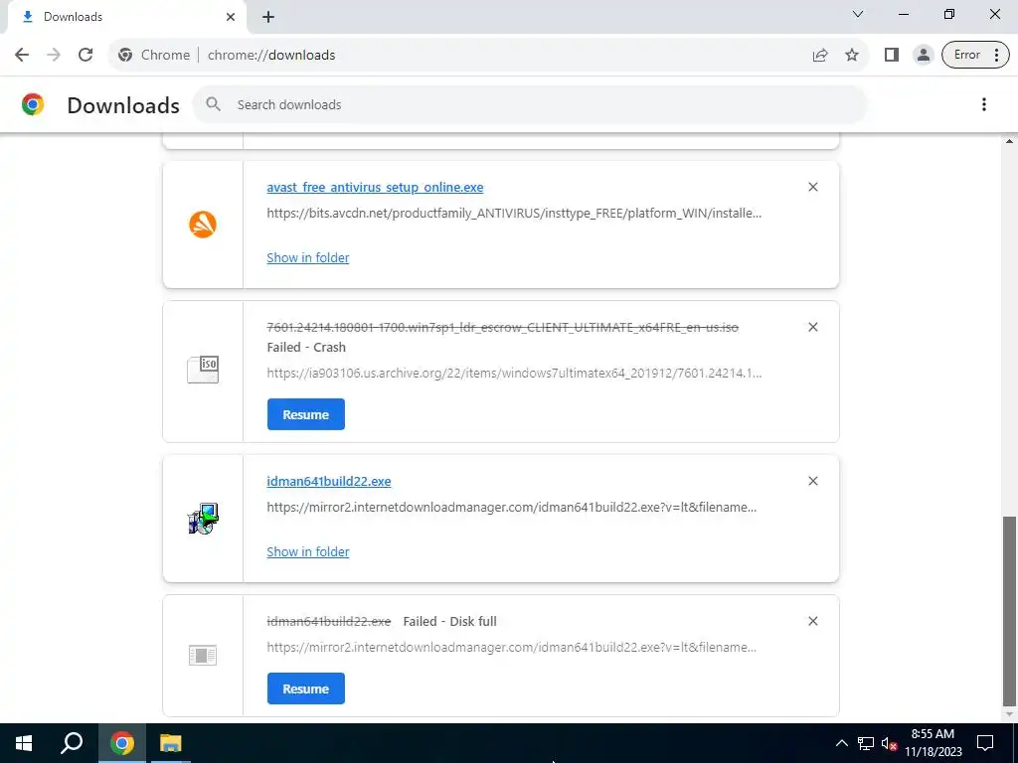Image resolution: width=1018 pixels, height=763 pixels.
Task: Click the Chrome taskbar icon
Action: (121, 743)
